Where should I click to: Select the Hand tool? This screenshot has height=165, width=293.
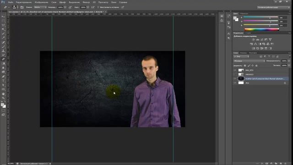pyautogui.click(x=3, y=93)
